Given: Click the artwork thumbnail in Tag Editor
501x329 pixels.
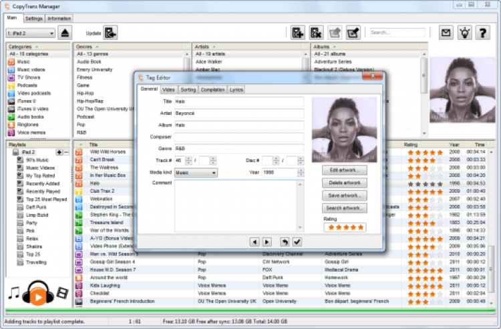Looking at the screenshot, I should (344, 129).
